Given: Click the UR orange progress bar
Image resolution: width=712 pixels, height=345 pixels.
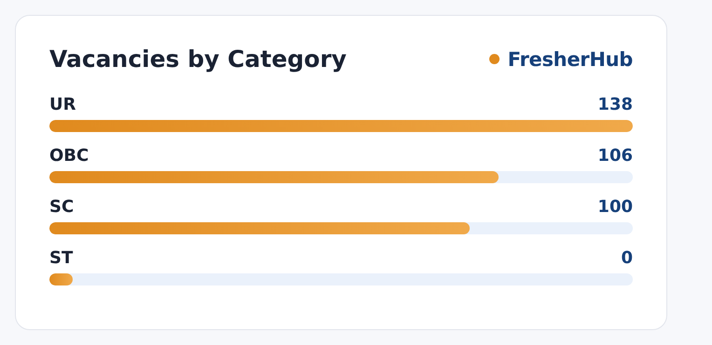Looking at the screenshot, I should pyautogui.click(x=341, y=126).
